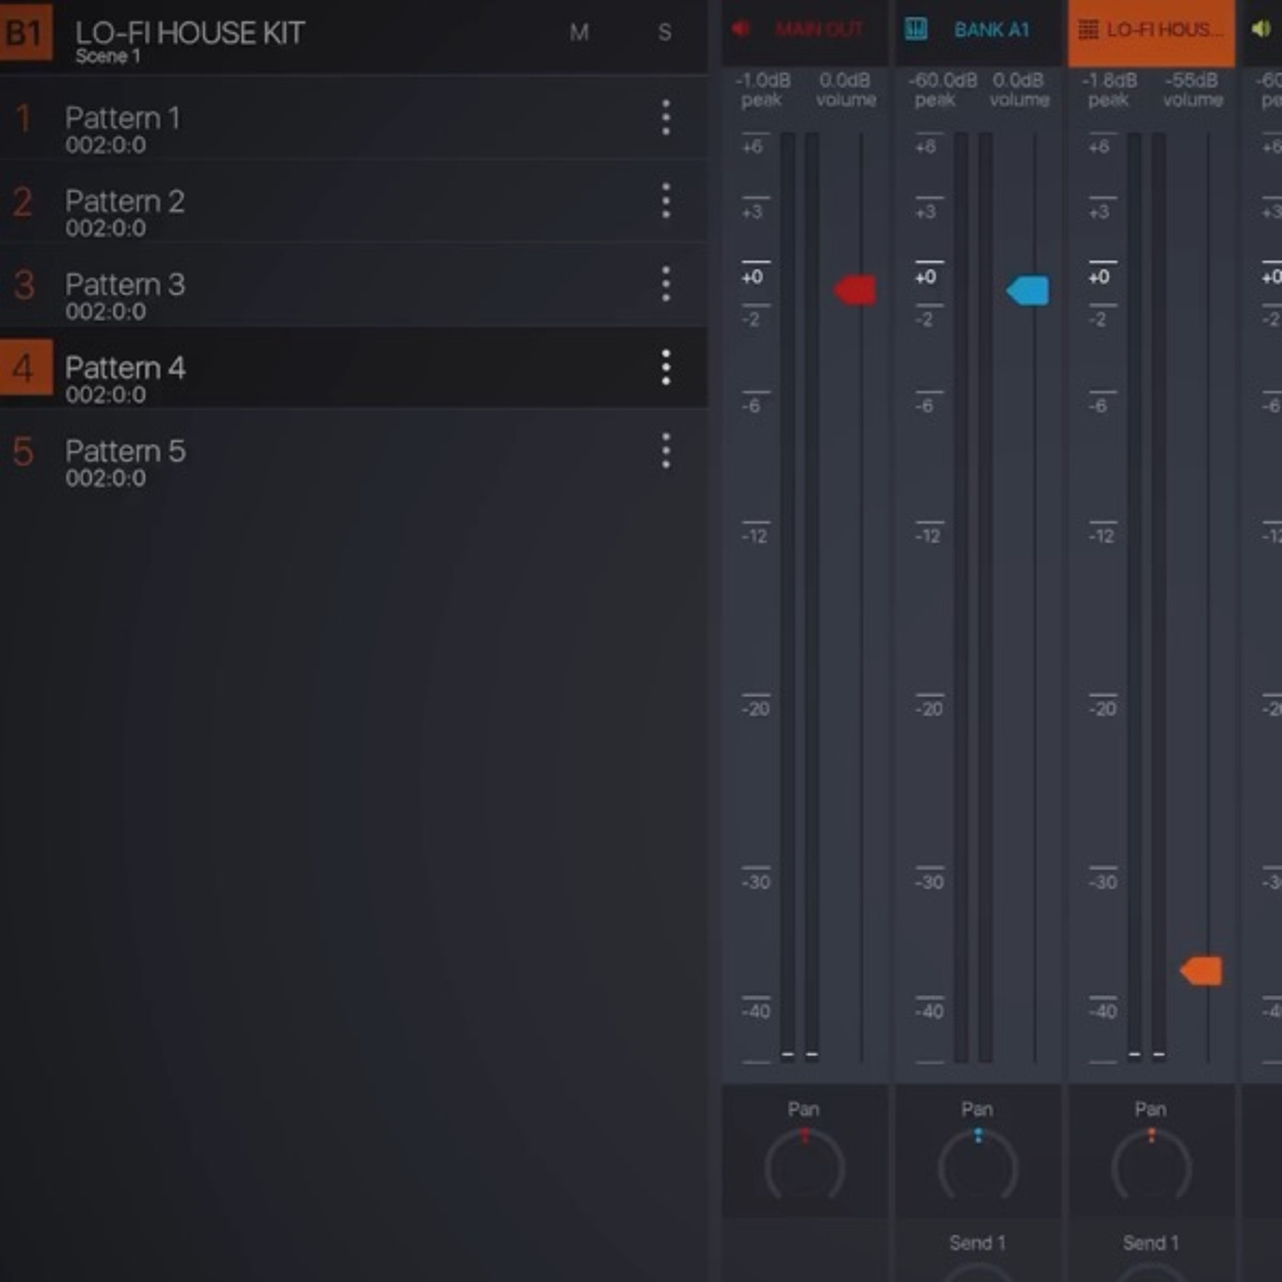Click the B1 bank badge
Image resolution: width=1282 pixels, height=1282 pixels.
tap(25, 32)
